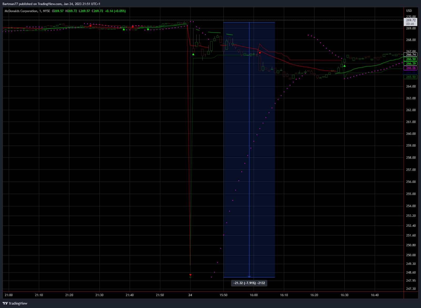421x308 pixels.
Task: Click the red sell arrow near 21:27
Action: (x=91, y=26)
